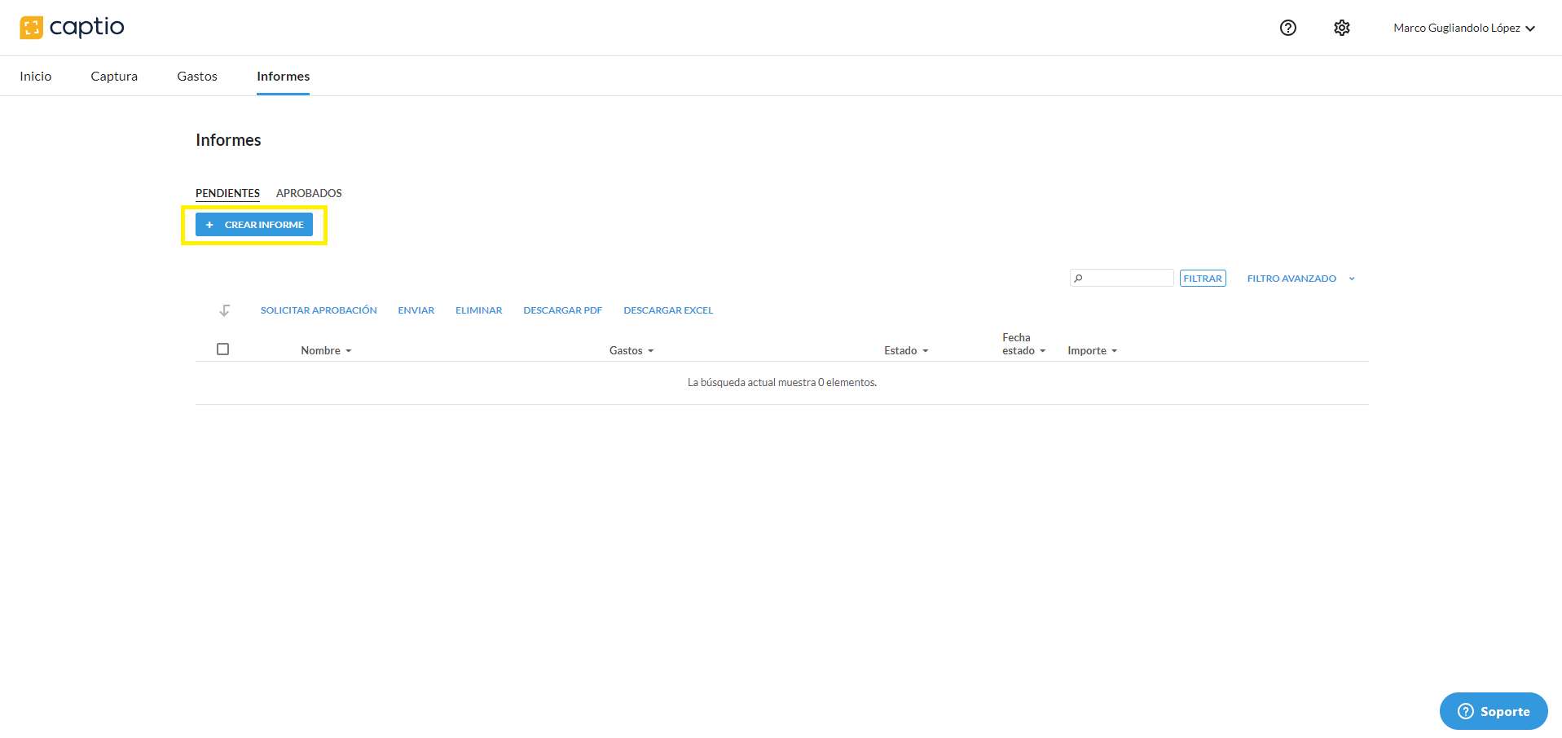Show the PENDIENTES reports list
Viewport: 1562px width, 738px height.
[x=227, y=193]
